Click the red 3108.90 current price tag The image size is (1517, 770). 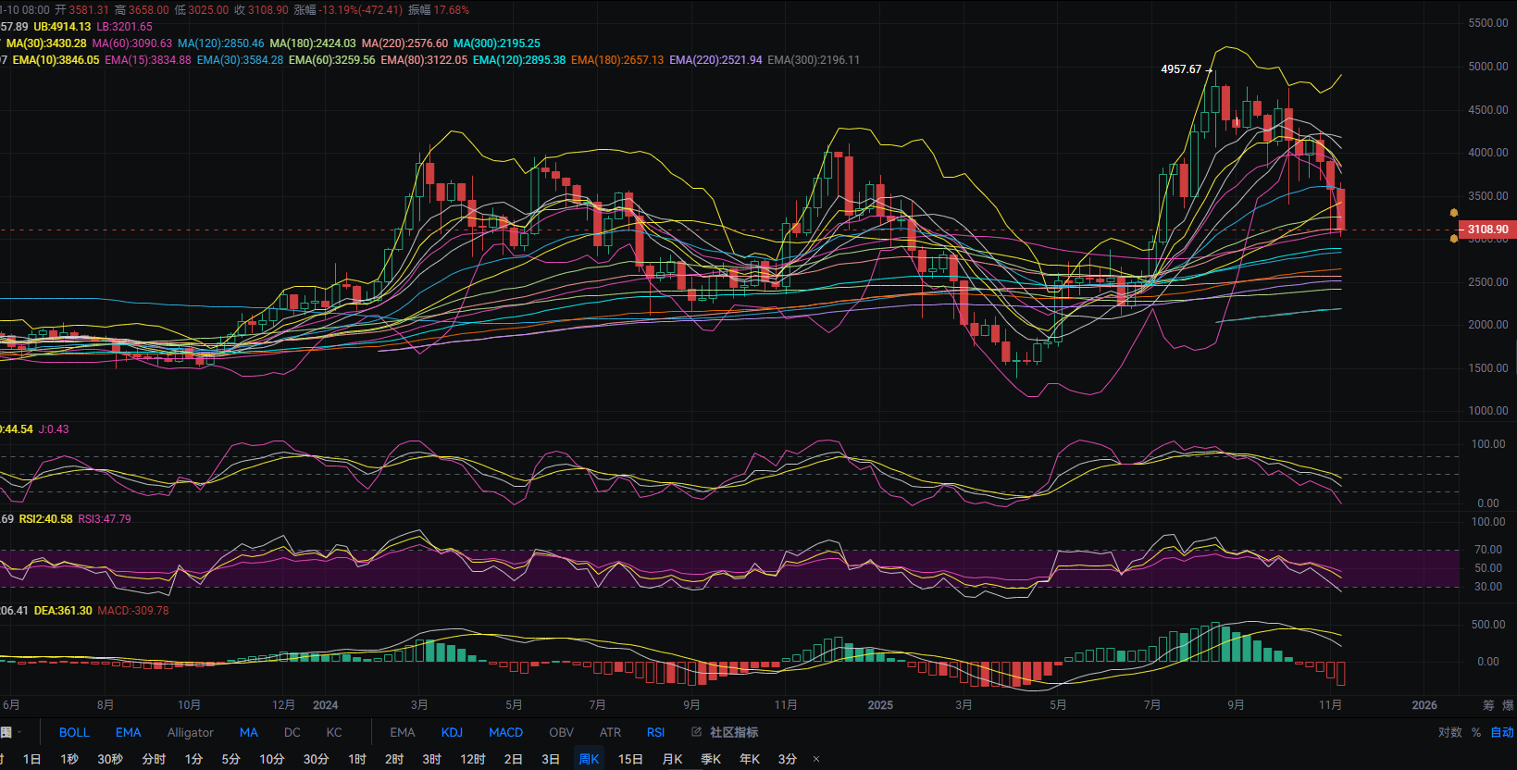pyautogui.click(x=1486, y=230)
